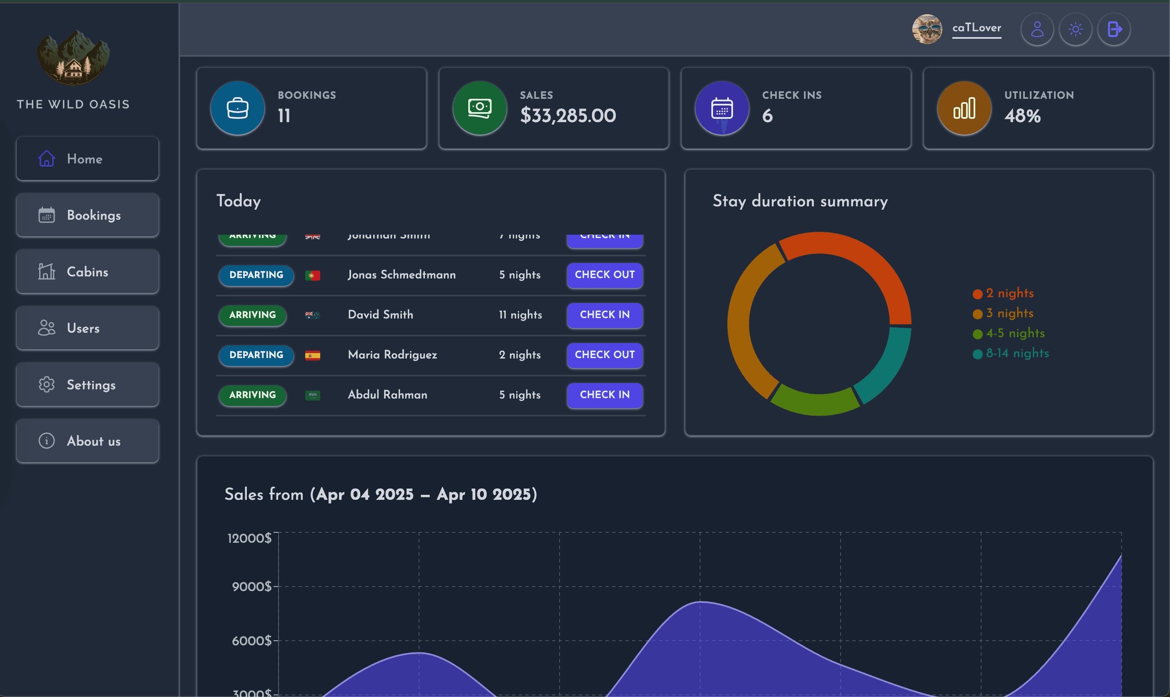Open the user account profile icon
1170x697 pixels.
[x=1037, y=29]
